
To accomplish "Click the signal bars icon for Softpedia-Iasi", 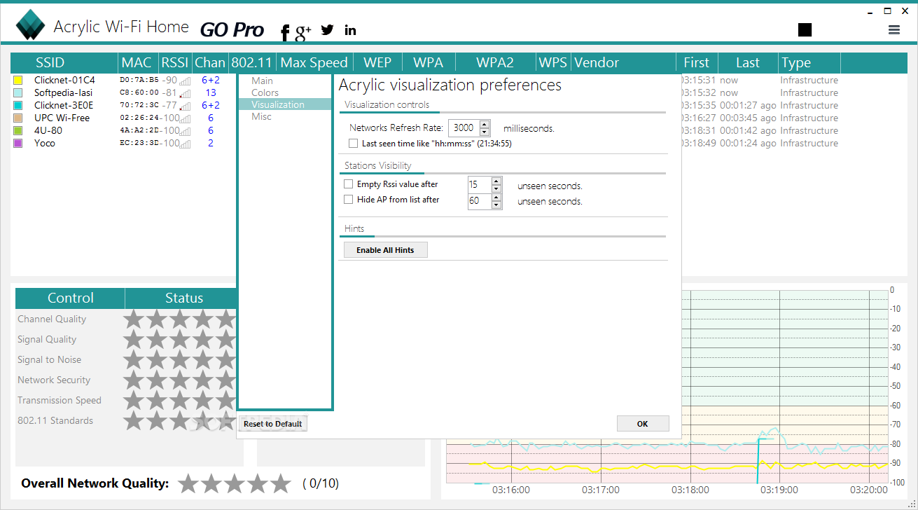I will (x=185, y=94).
